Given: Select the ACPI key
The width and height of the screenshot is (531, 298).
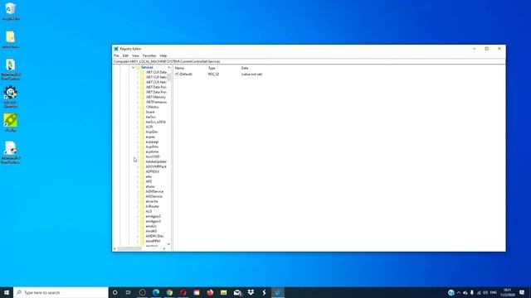Looking at the screenshot, I should point(149,127).
